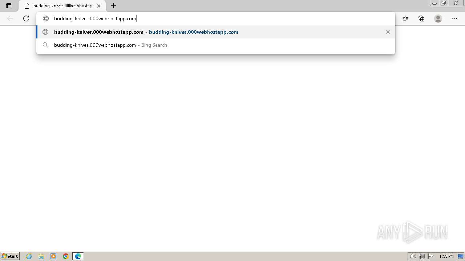Image resolution: width=465 pixels, height=261 pixels.
Task: Open the network tray icon
Action: (422, 256)
